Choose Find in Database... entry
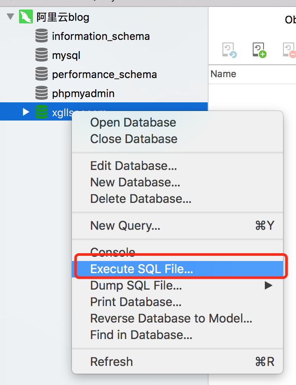 (177, 335)
